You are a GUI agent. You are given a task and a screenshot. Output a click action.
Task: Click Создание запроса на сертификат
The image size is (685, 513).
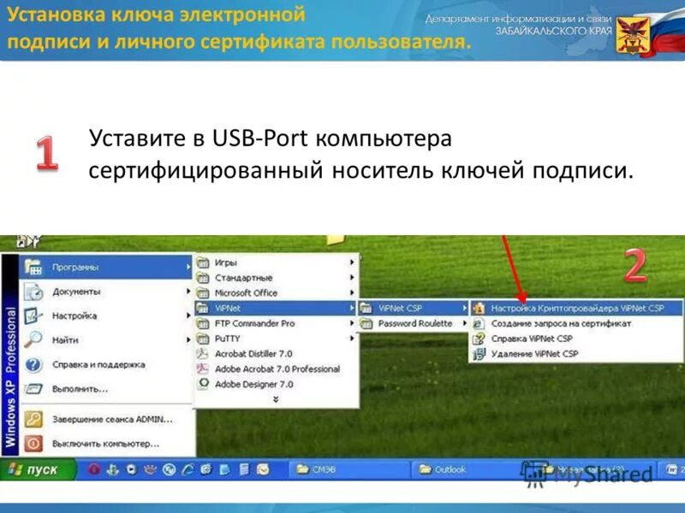[x=576, y=324]
